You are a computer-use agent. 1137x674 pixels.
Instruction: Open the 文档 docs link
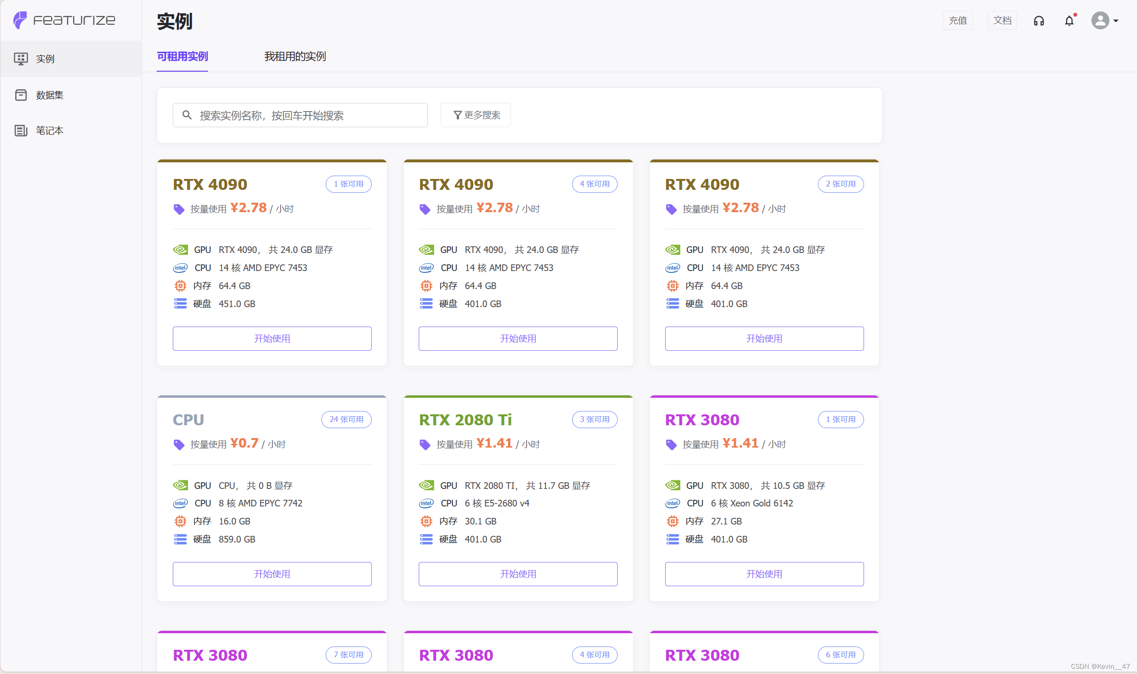1002,21
